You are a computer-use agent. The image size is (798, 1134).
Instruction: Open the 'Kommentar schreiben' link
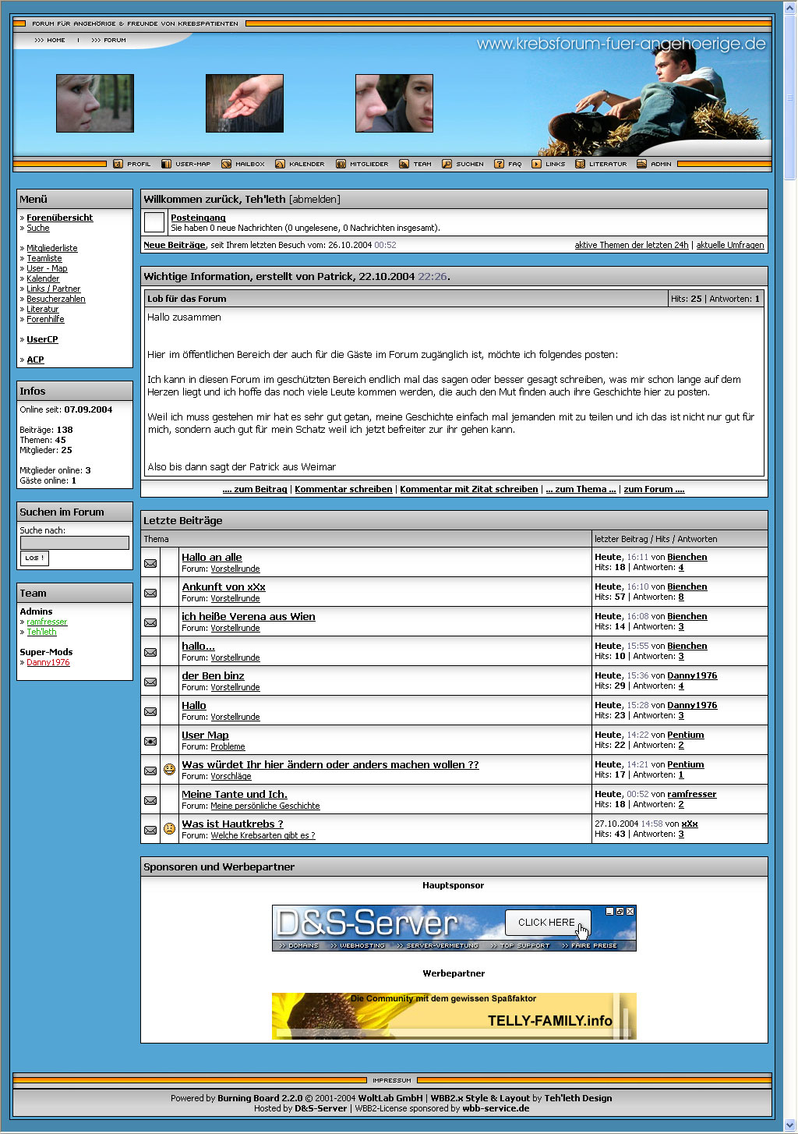pyautogui.click(x=343, y=489)
